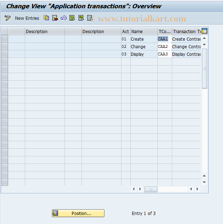223x224 pixels.
Task: Click the Position... button
Action: (x=78, y=213)
